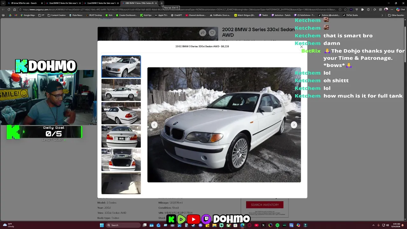407x229 pixels.
Task: Open Steam from the taskbar
Action: pos(193,225)
